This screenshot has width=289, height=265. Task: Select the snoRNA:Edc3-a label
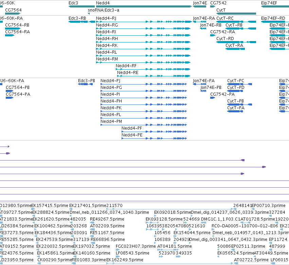104,10
